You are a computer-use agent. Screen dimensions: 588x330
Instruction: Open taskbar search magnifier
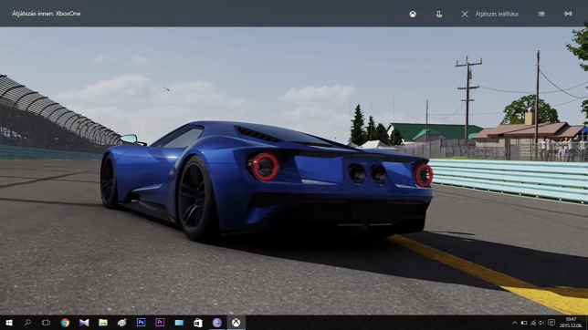click(x=27, y=323)
